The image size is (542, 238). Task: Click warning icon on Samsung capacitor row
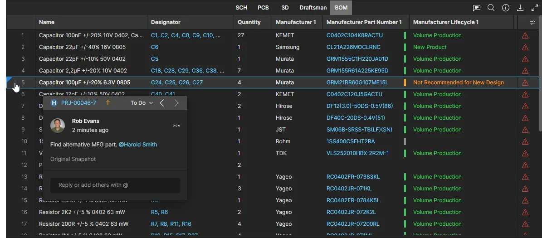525,47
